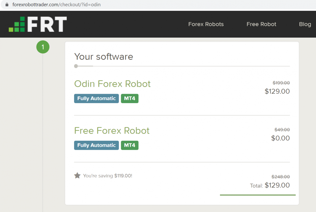Open the Free Robot menu item
The width and height of the screenshot is (316, 212).
(x=261, y=24)
